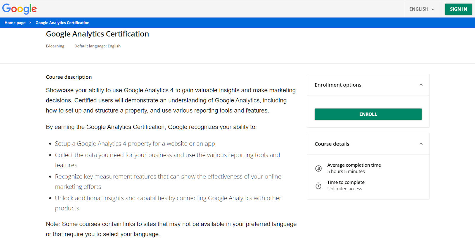This screenshot has height=242, width=475.
Task: Click the Average completion time label
Action: (x=354, y=165)
